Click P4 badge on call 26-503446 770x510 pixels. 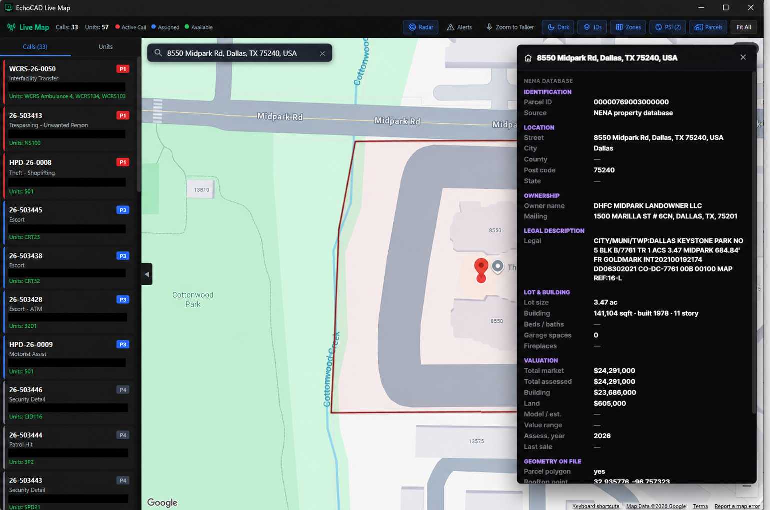coord(123,389)
